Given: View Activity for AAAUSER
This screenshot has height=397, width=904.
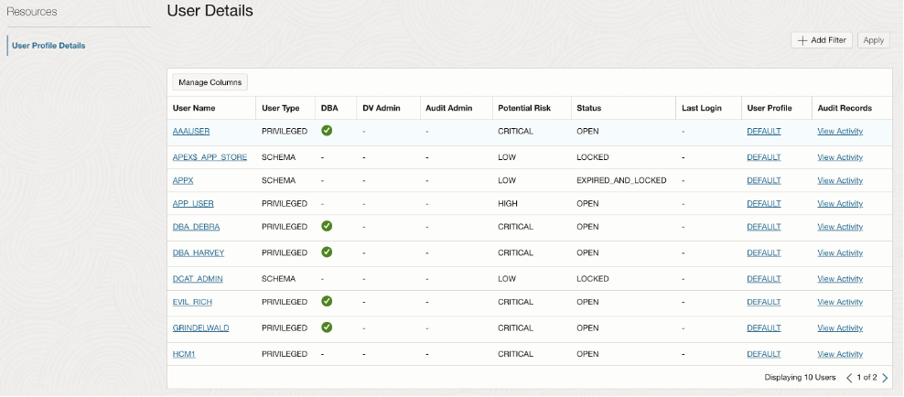Looking at the screenshot, I should coord(840,132).
